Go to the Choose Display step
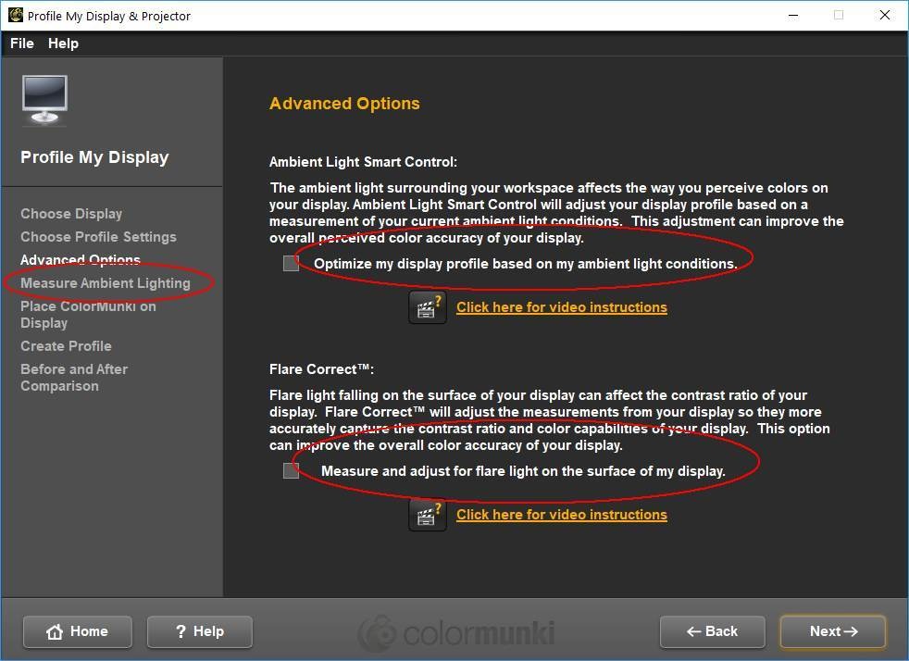Screen dimensions: 909x661 71,214
